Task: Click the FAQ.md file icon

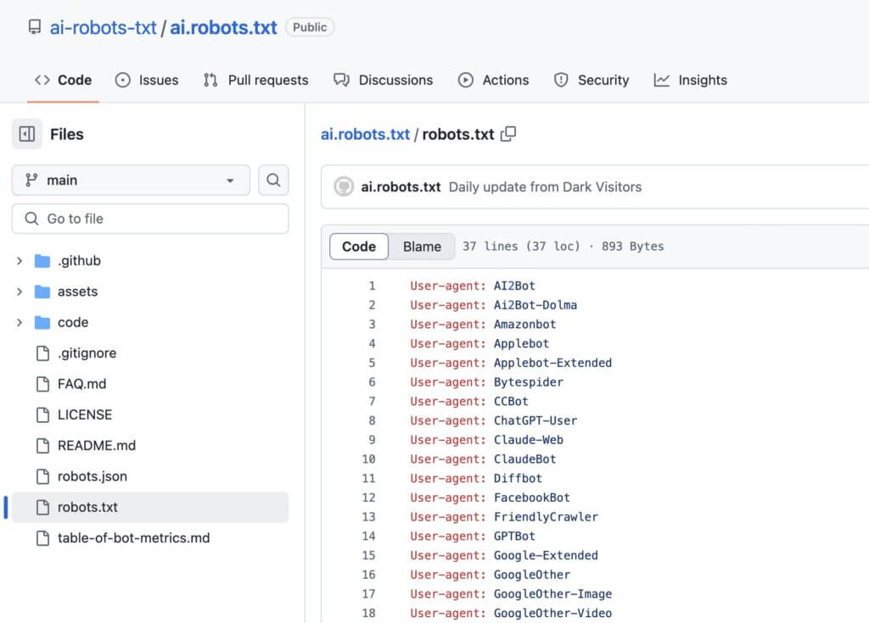Action: (x=42, y=384)
